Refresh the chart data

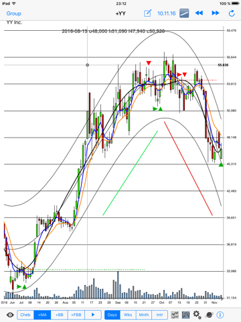(232, 13)
